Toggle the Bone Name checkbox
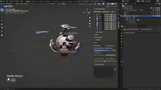This screenshot has width=161, height=90. pyautogui.click(x=106, y=48)
